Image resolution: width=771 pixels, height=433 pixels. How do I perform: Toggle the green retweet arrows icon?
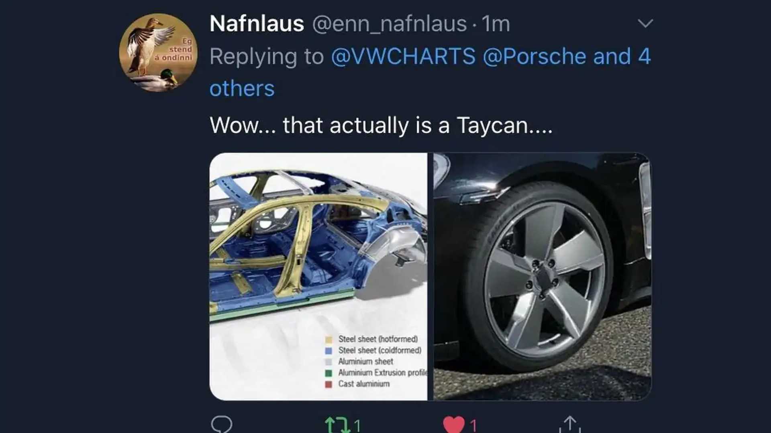pyautogui.click(x=337, y=425)
